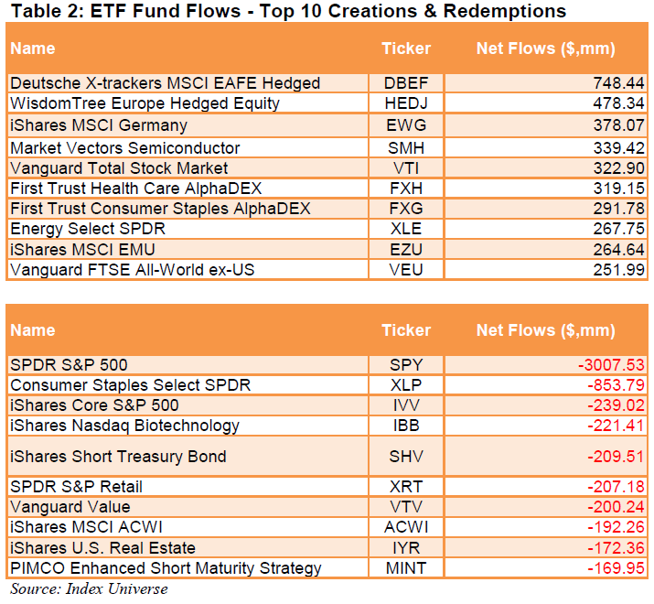Screen dimensions: 654x604
Task: Select the SPDR S&P 500 name cell
Action: pyautogui.click(x=69, y=365)
